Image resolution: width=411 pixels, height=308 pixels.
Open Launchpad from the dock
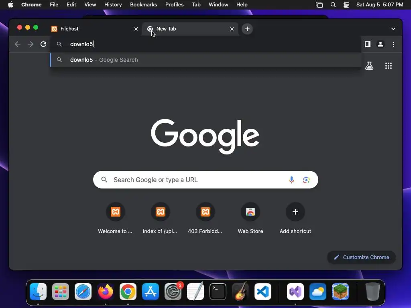click(x=61, y=292)
